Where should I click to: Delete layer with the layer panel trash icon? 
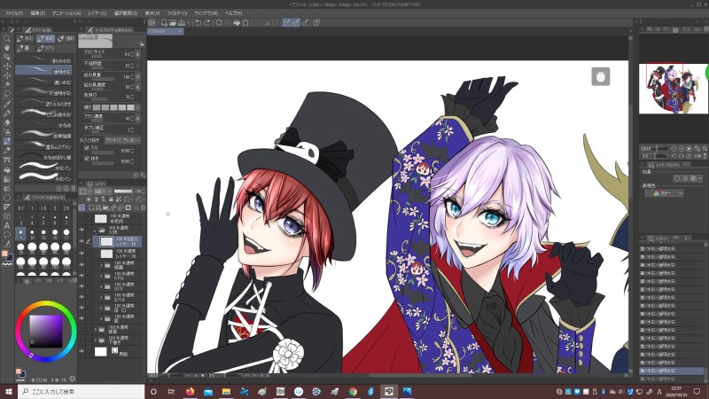pyautogui.click(x=143, y=207)
